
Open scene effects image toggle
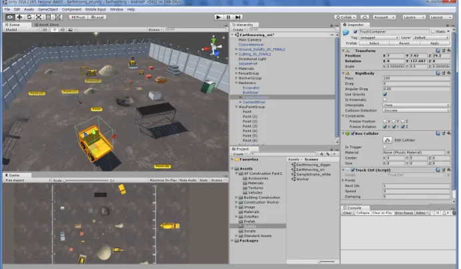(70, 29)
